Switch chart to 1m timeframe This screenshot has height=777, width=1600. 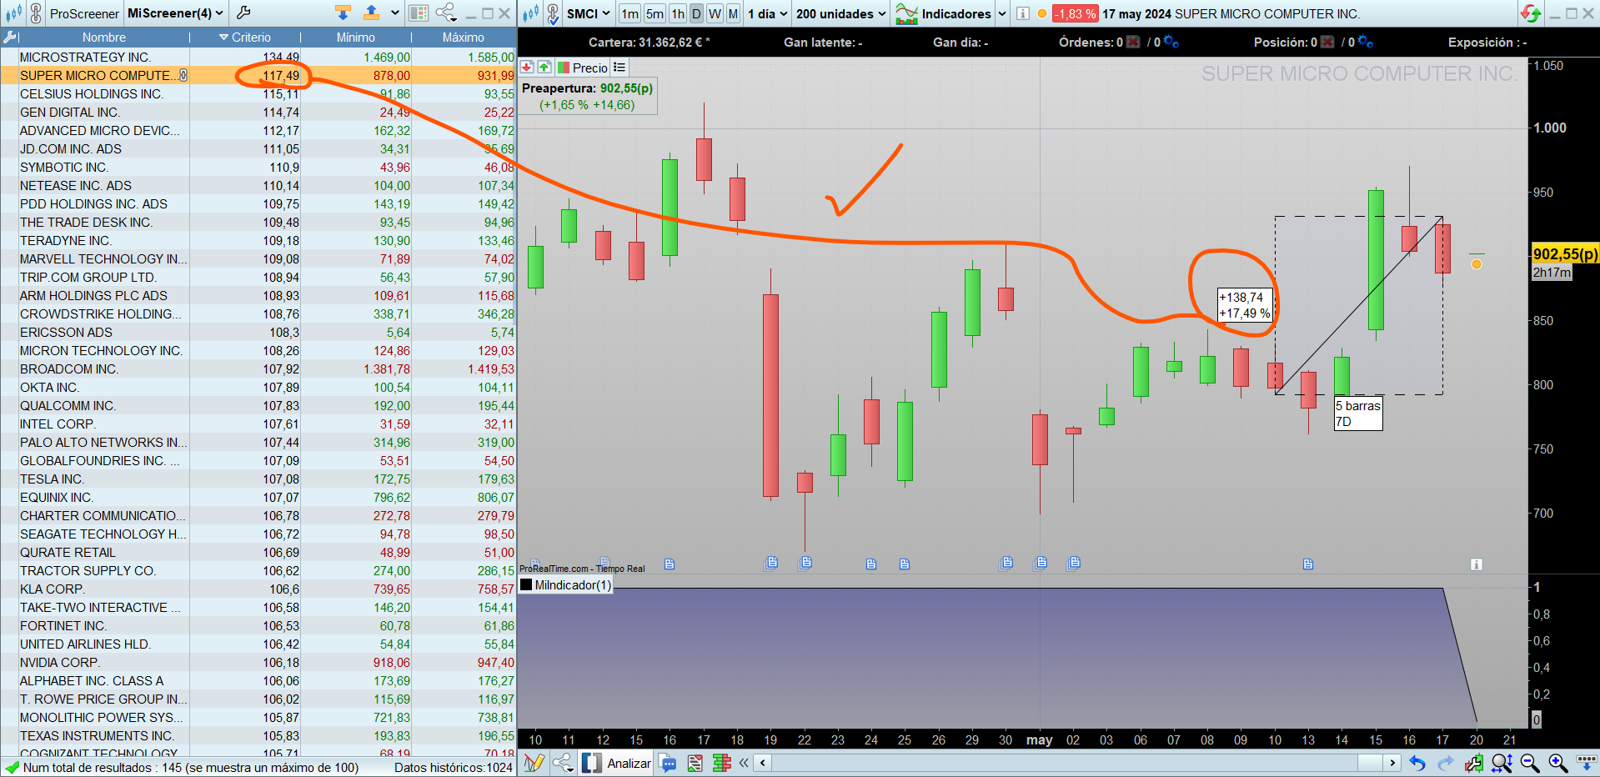click(x=630, y=14)
